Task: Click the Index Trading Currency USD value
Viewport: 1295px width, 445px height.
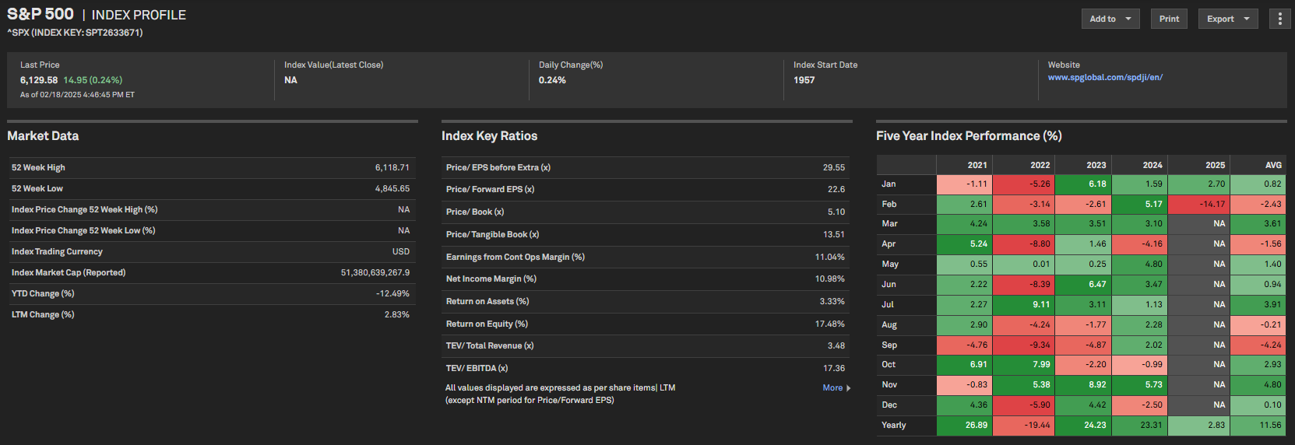Action: [400, 251]
